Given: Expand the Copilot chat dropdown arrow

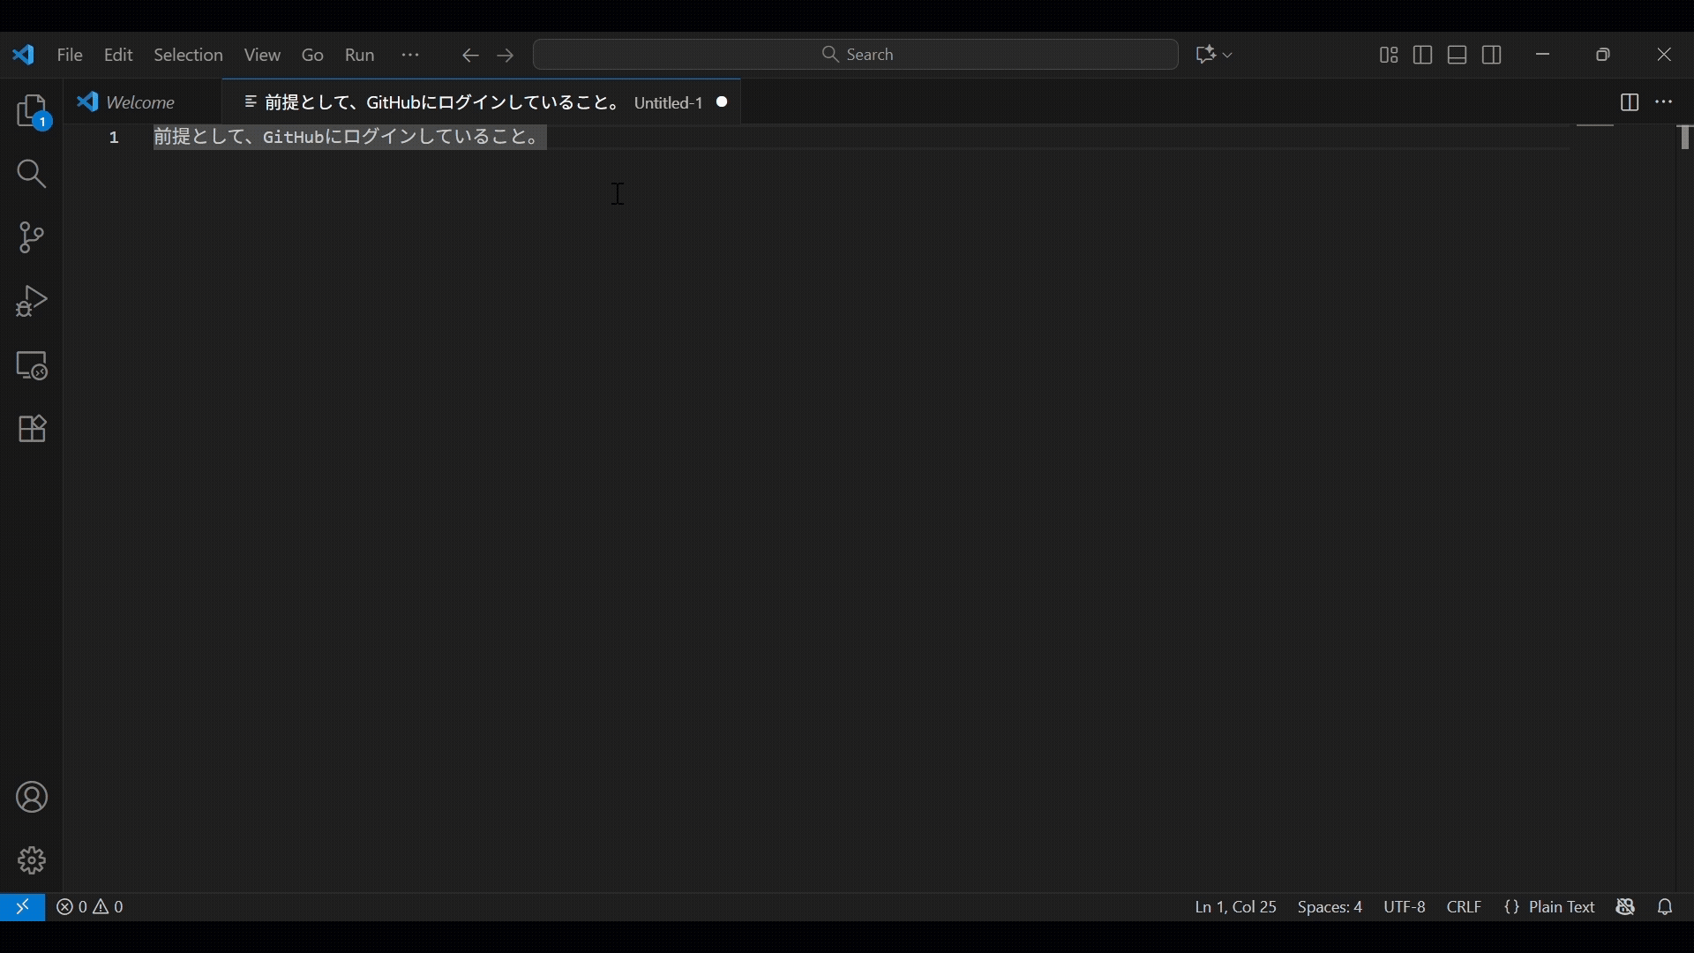Looking at the screenshot, I should click(1228, 55).
